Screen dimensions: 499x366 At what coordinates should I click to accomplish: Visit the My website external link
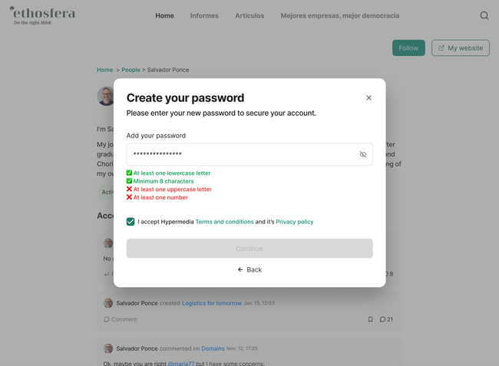click(461, 48)
